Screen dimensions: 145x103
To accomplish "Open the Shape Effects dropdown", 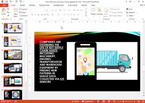I will (116, 15).
